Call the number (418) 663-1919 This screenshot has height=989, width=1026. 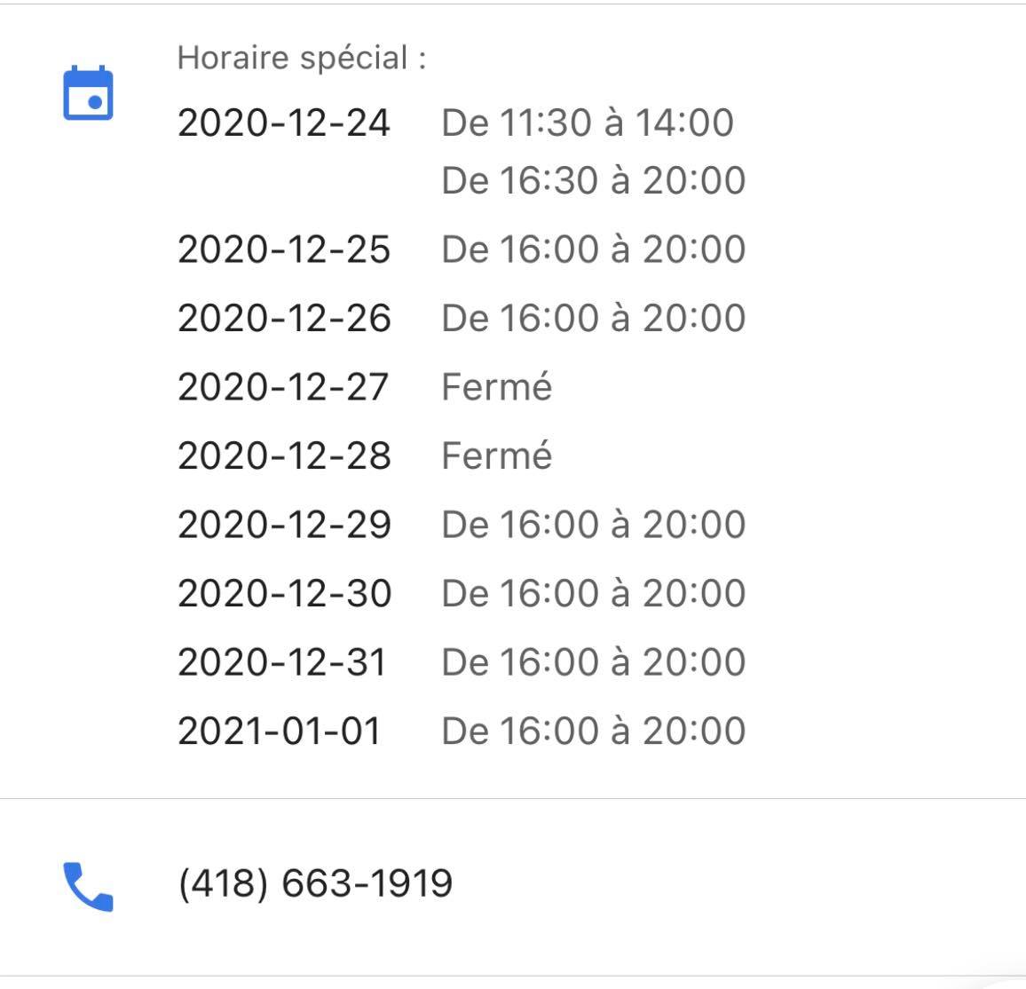pyautogui.click(x=315, y=883)
